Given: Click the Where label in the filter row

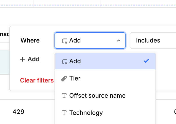Looking at the screenshot, I should (x=30, y=40).
